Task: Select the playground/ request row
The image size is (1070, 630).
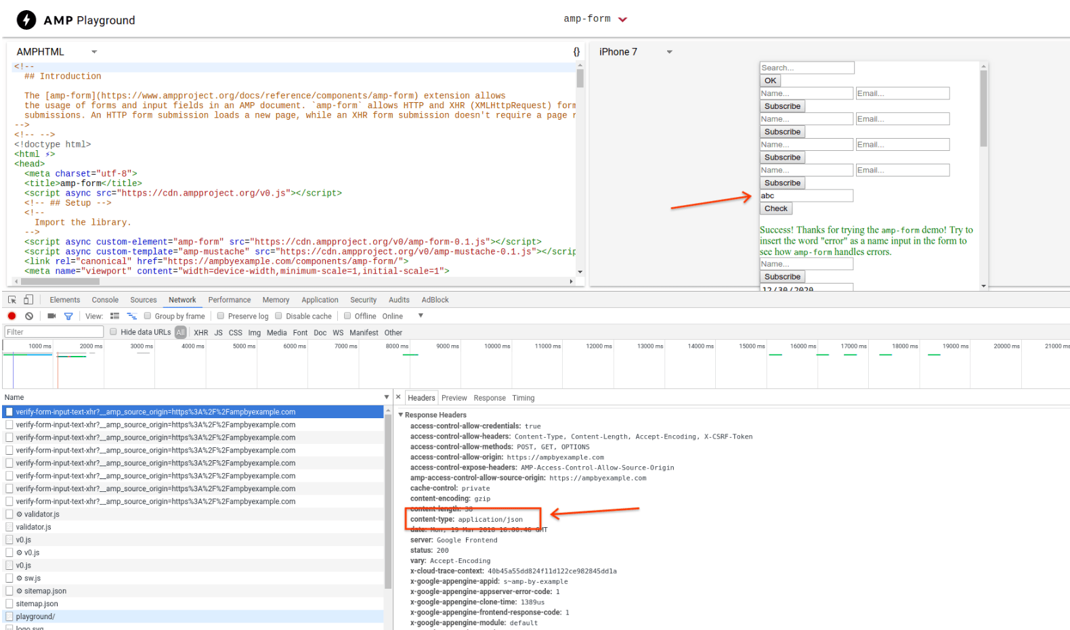Action: coord(194,616)
